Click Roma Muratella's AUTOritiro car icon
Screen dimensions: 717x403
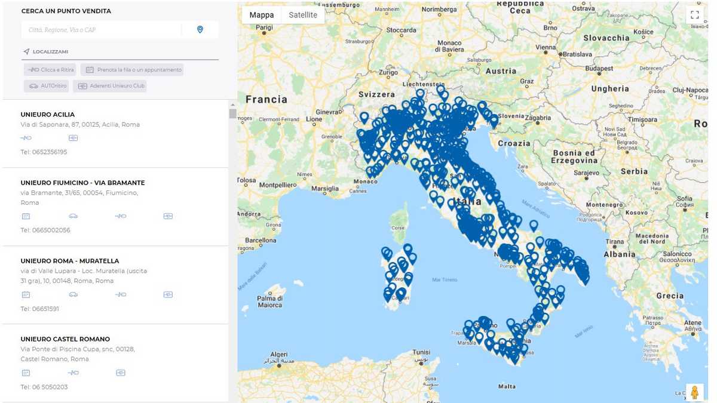[73, 294]
